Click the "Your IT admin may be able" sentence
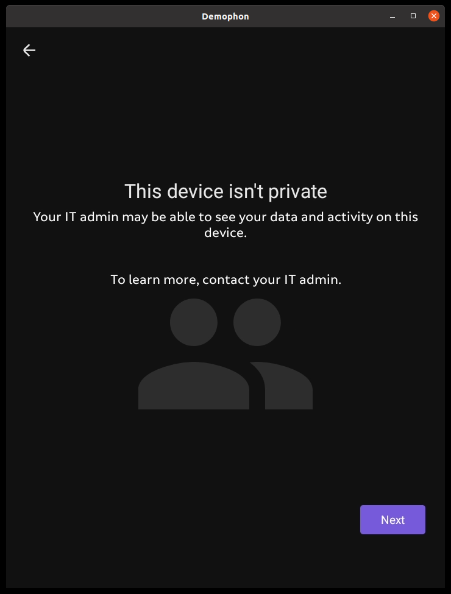The width and height of the screenshot is (451, 594). coord(225,225)
